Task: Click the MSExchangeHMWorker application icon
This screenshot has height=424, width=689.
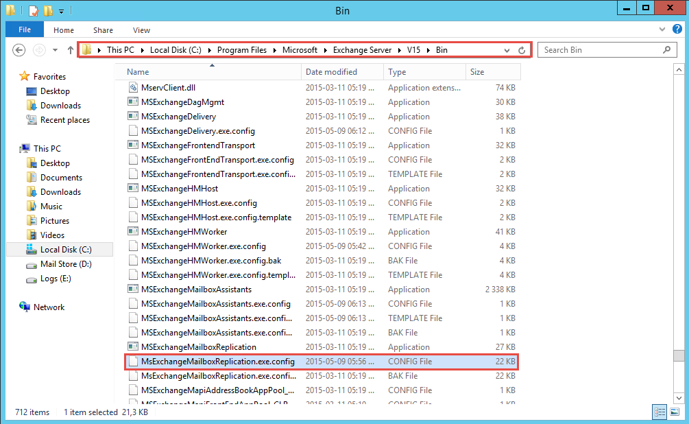Action: (133, 232)
